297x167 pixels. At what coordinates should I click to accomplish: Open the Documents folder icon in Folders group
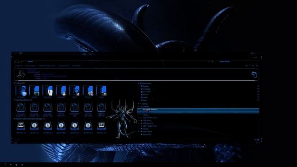[x=48, y=91]
